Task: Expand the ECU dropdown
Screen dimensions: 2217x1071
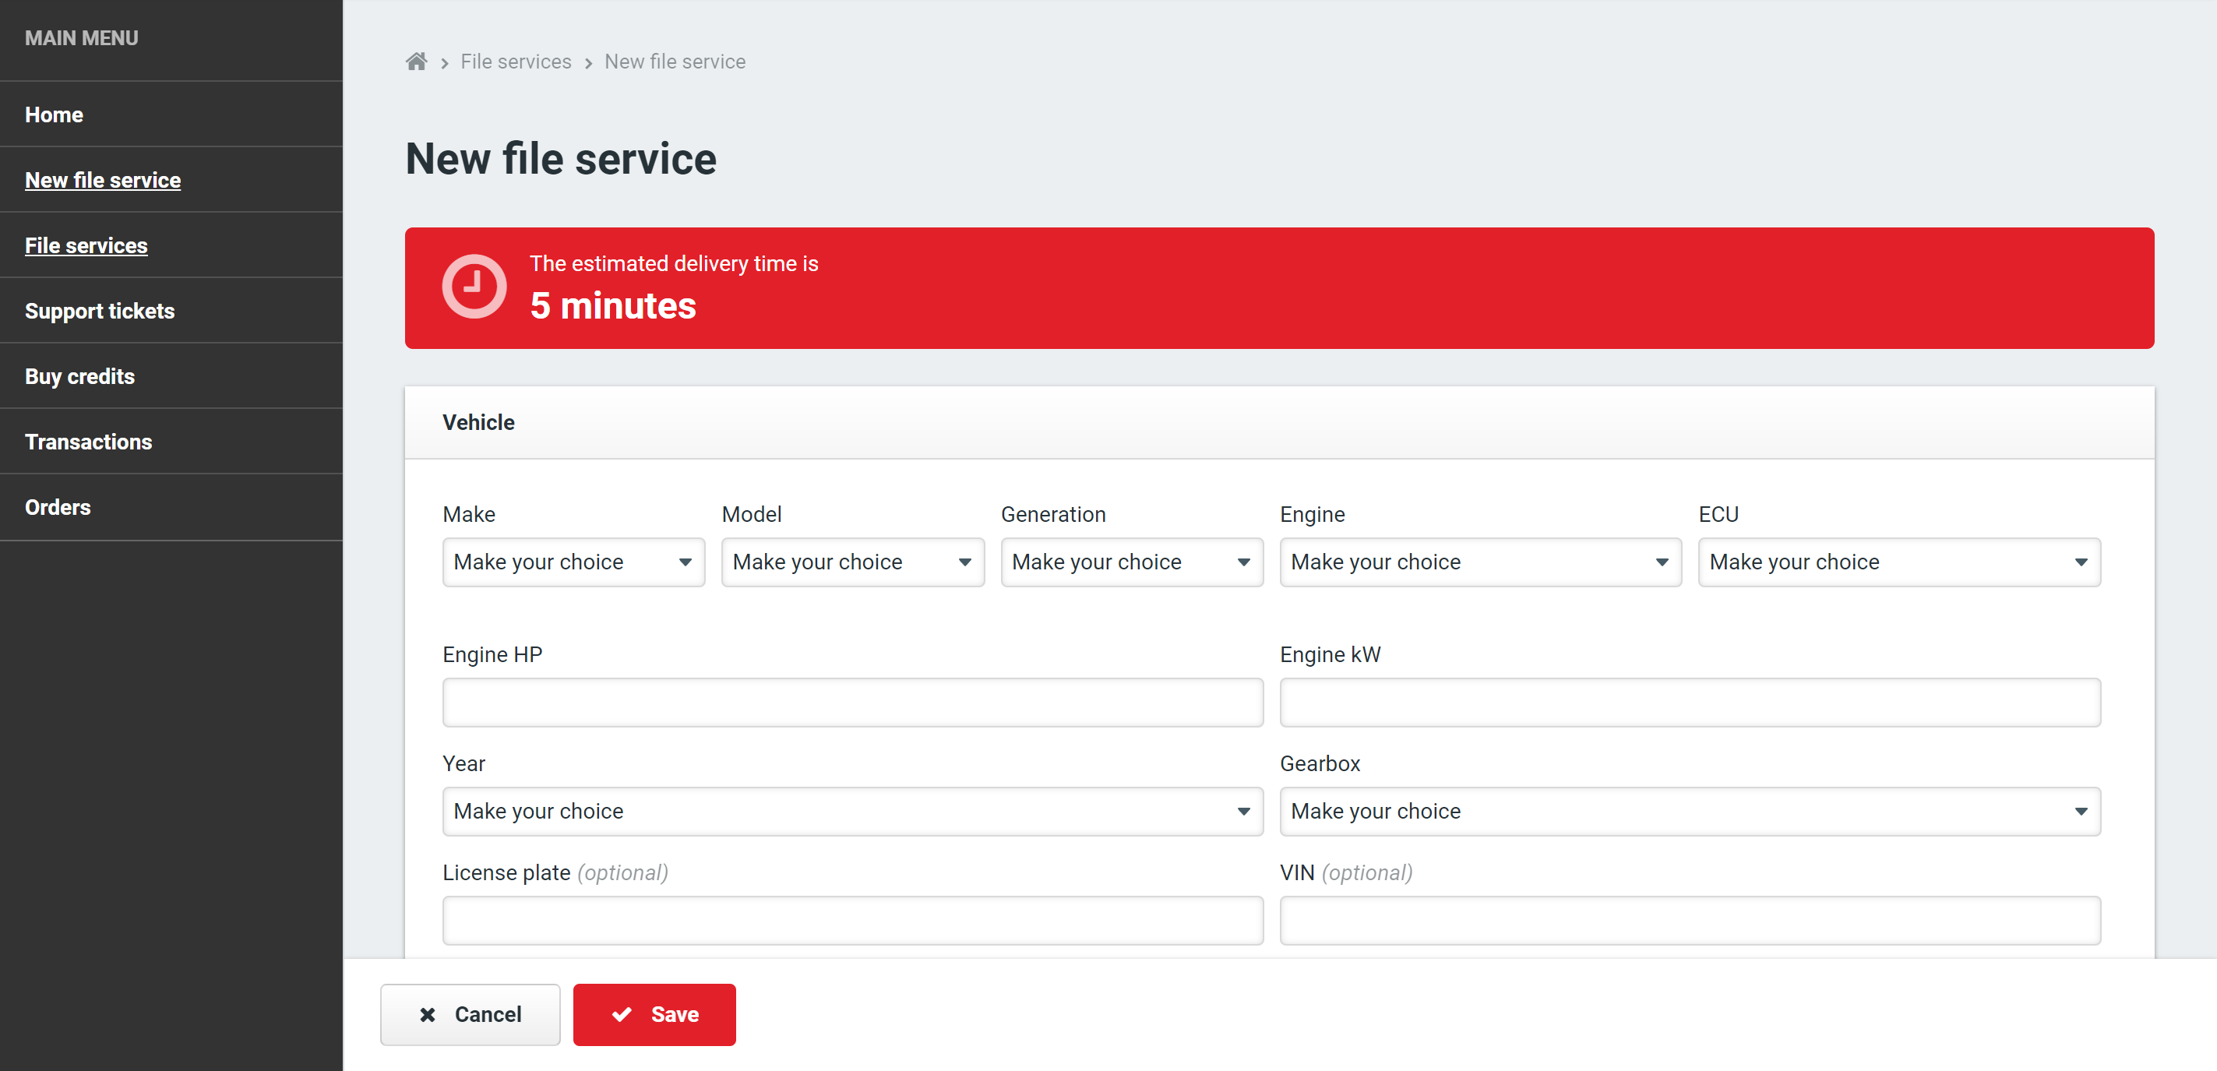Action: (x=1898, y=562)
